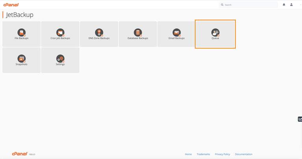Go to the Home footer link
The height and width of the screenshot is (159, 302).
pyautogui.click(x=188, y=154)
